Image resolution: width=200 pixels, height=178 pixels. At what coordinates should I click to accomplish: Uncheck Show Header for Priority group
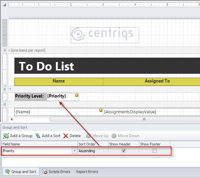coord(124,151)
